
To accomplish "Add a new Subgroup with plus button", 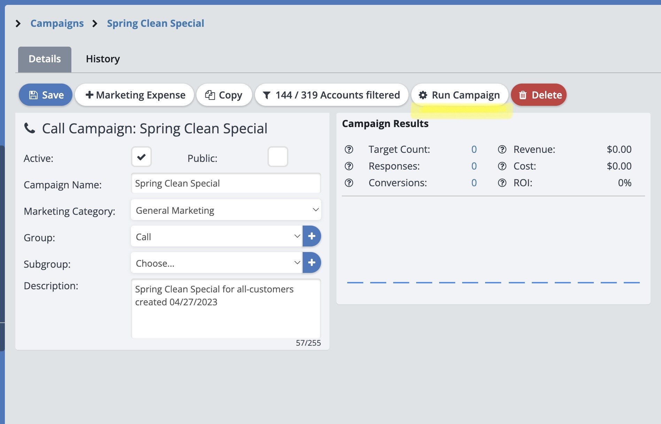I will coord(312,263).
